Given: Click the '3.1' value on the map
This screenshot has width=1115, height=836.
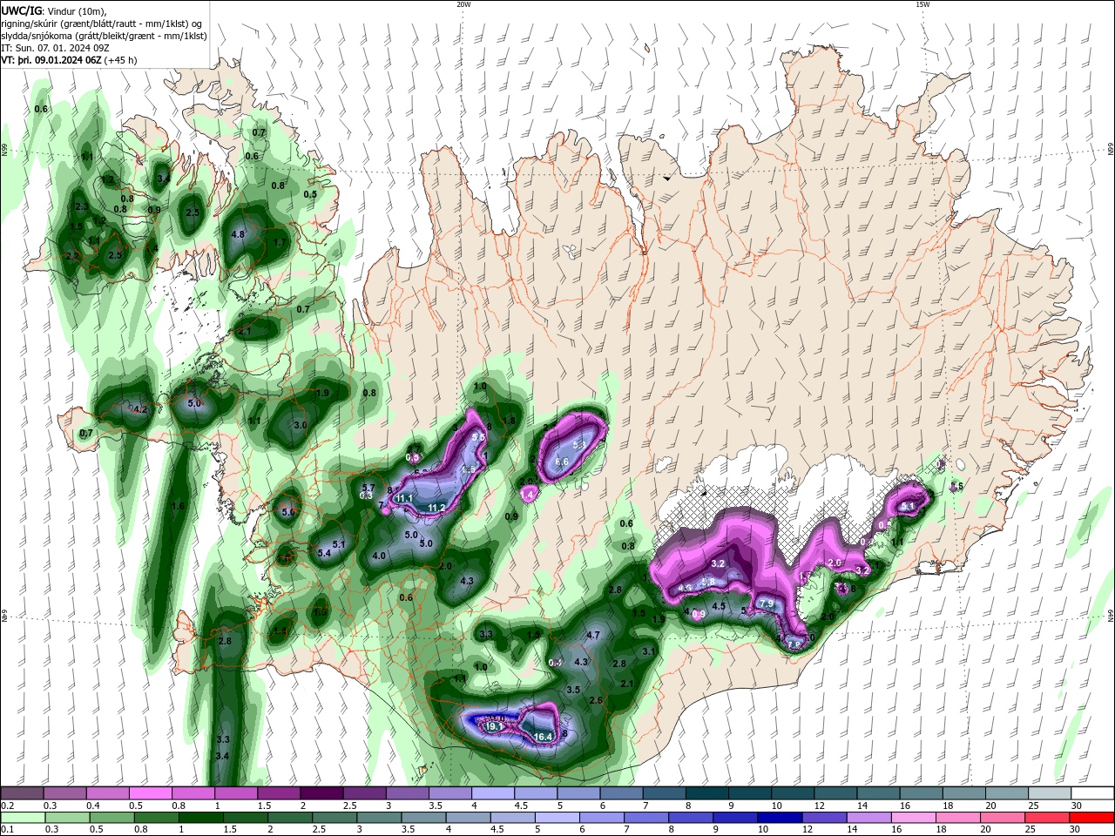Looking at the screenshot, I should click(648, 651).
